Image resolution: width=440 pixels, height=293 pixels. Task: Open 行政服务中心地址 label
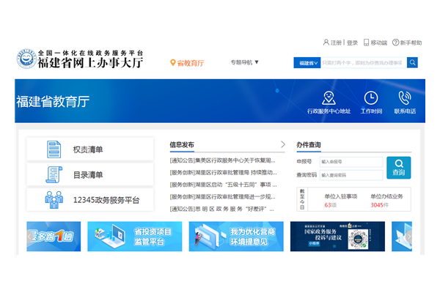click(329, 111)
